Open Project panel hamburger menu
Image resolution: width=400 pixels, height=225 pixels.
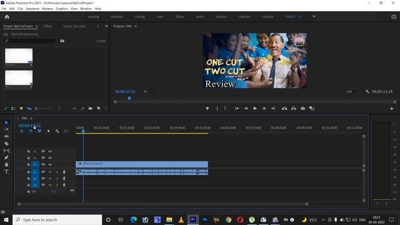pos(37,26)
